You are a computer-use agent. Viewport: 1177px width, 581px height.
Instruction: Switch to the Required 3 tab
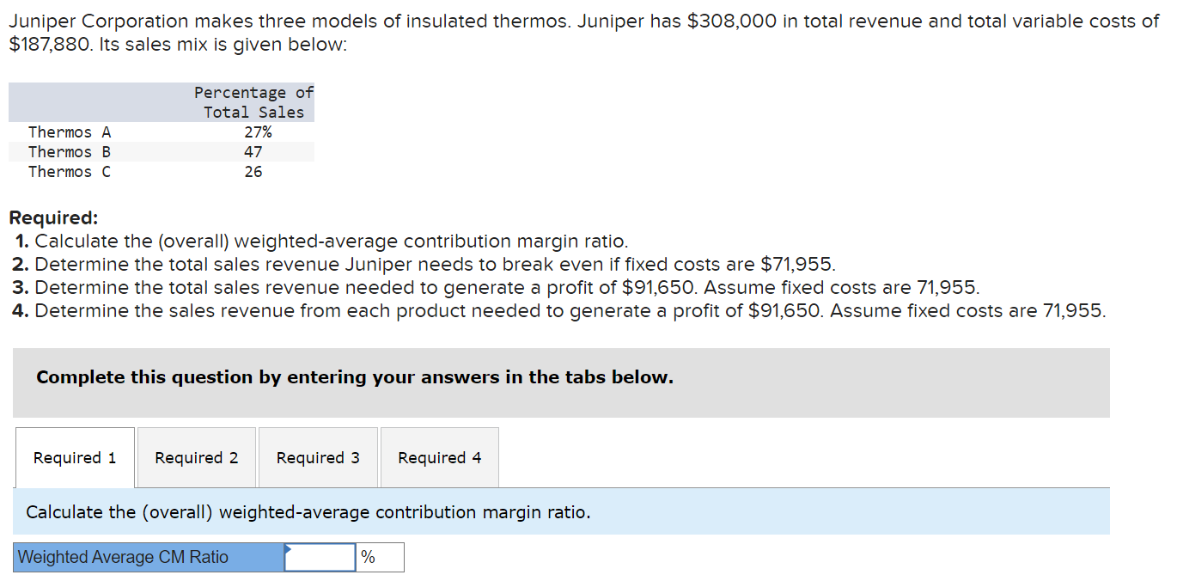[x=318, y=457]
